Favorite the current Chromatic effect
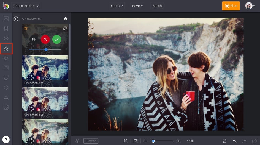 pyautogui.click(x=26, y=28)
